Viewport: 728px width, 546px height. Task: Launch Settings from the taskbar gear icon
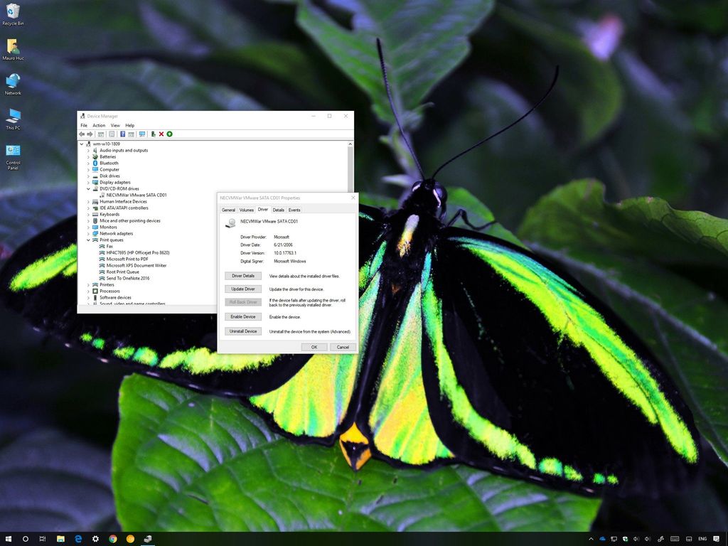point(95,539)
